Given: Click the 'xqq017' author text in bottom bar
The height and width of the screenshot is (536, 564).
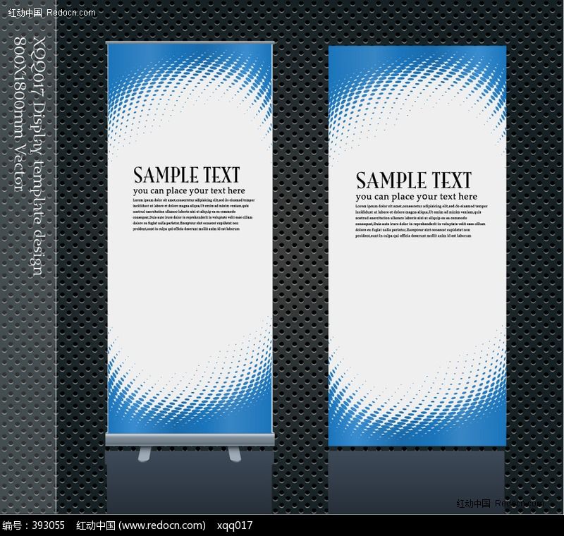Looking at the screenshot, I should pyautogui.click(x=235, y=526).
